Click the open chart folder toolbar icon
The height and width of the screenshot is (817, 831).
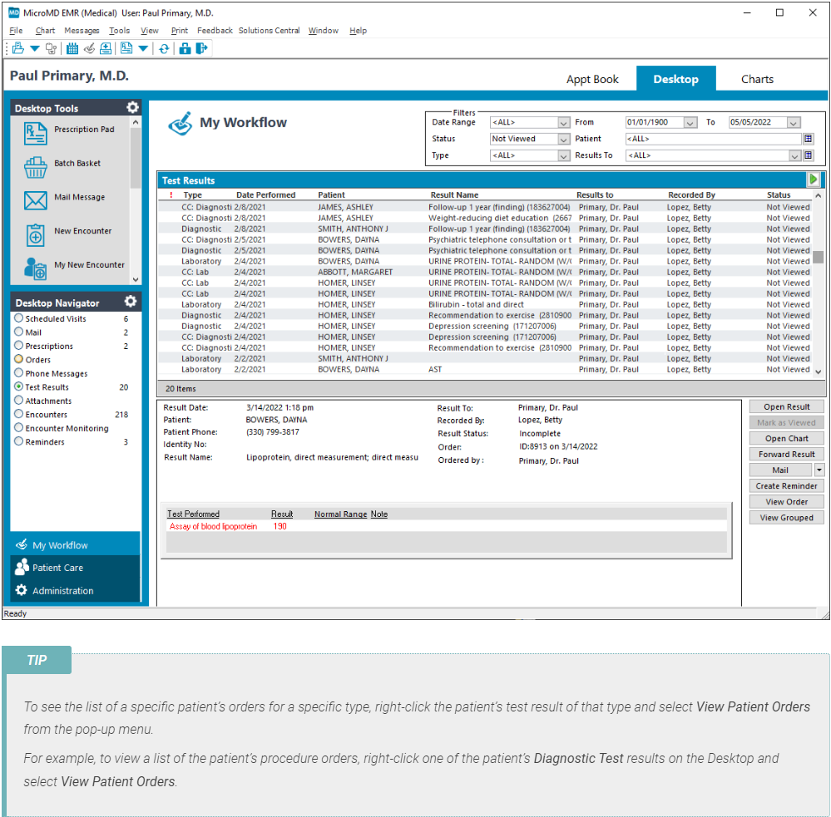pyautogui.click(x=18, y=49)
